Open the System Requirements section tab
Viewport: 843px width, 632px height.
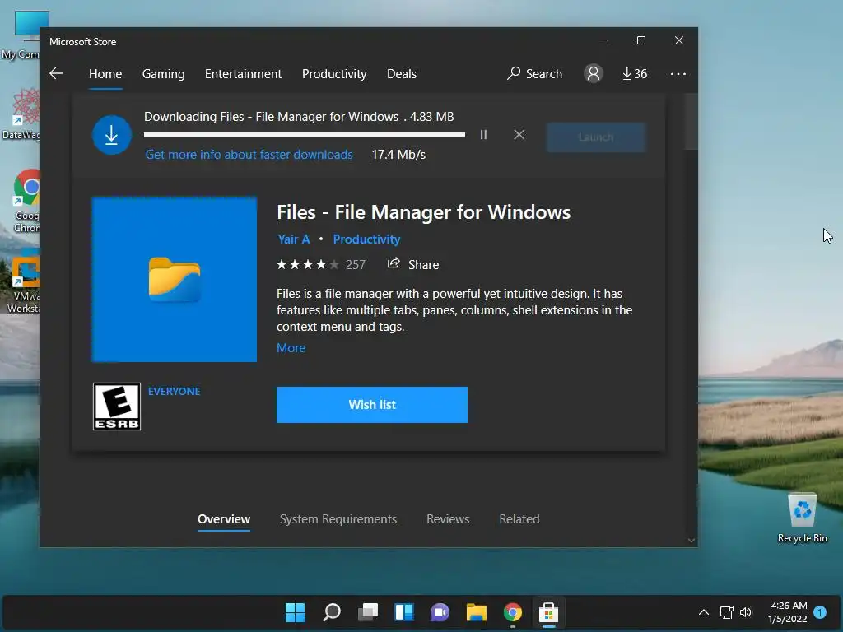[338, 519]
